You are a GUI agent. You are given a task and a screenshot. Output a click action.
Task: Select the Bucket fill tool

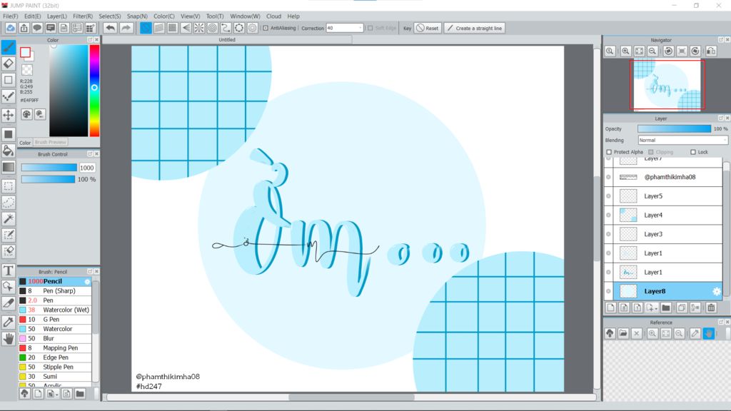9,151
